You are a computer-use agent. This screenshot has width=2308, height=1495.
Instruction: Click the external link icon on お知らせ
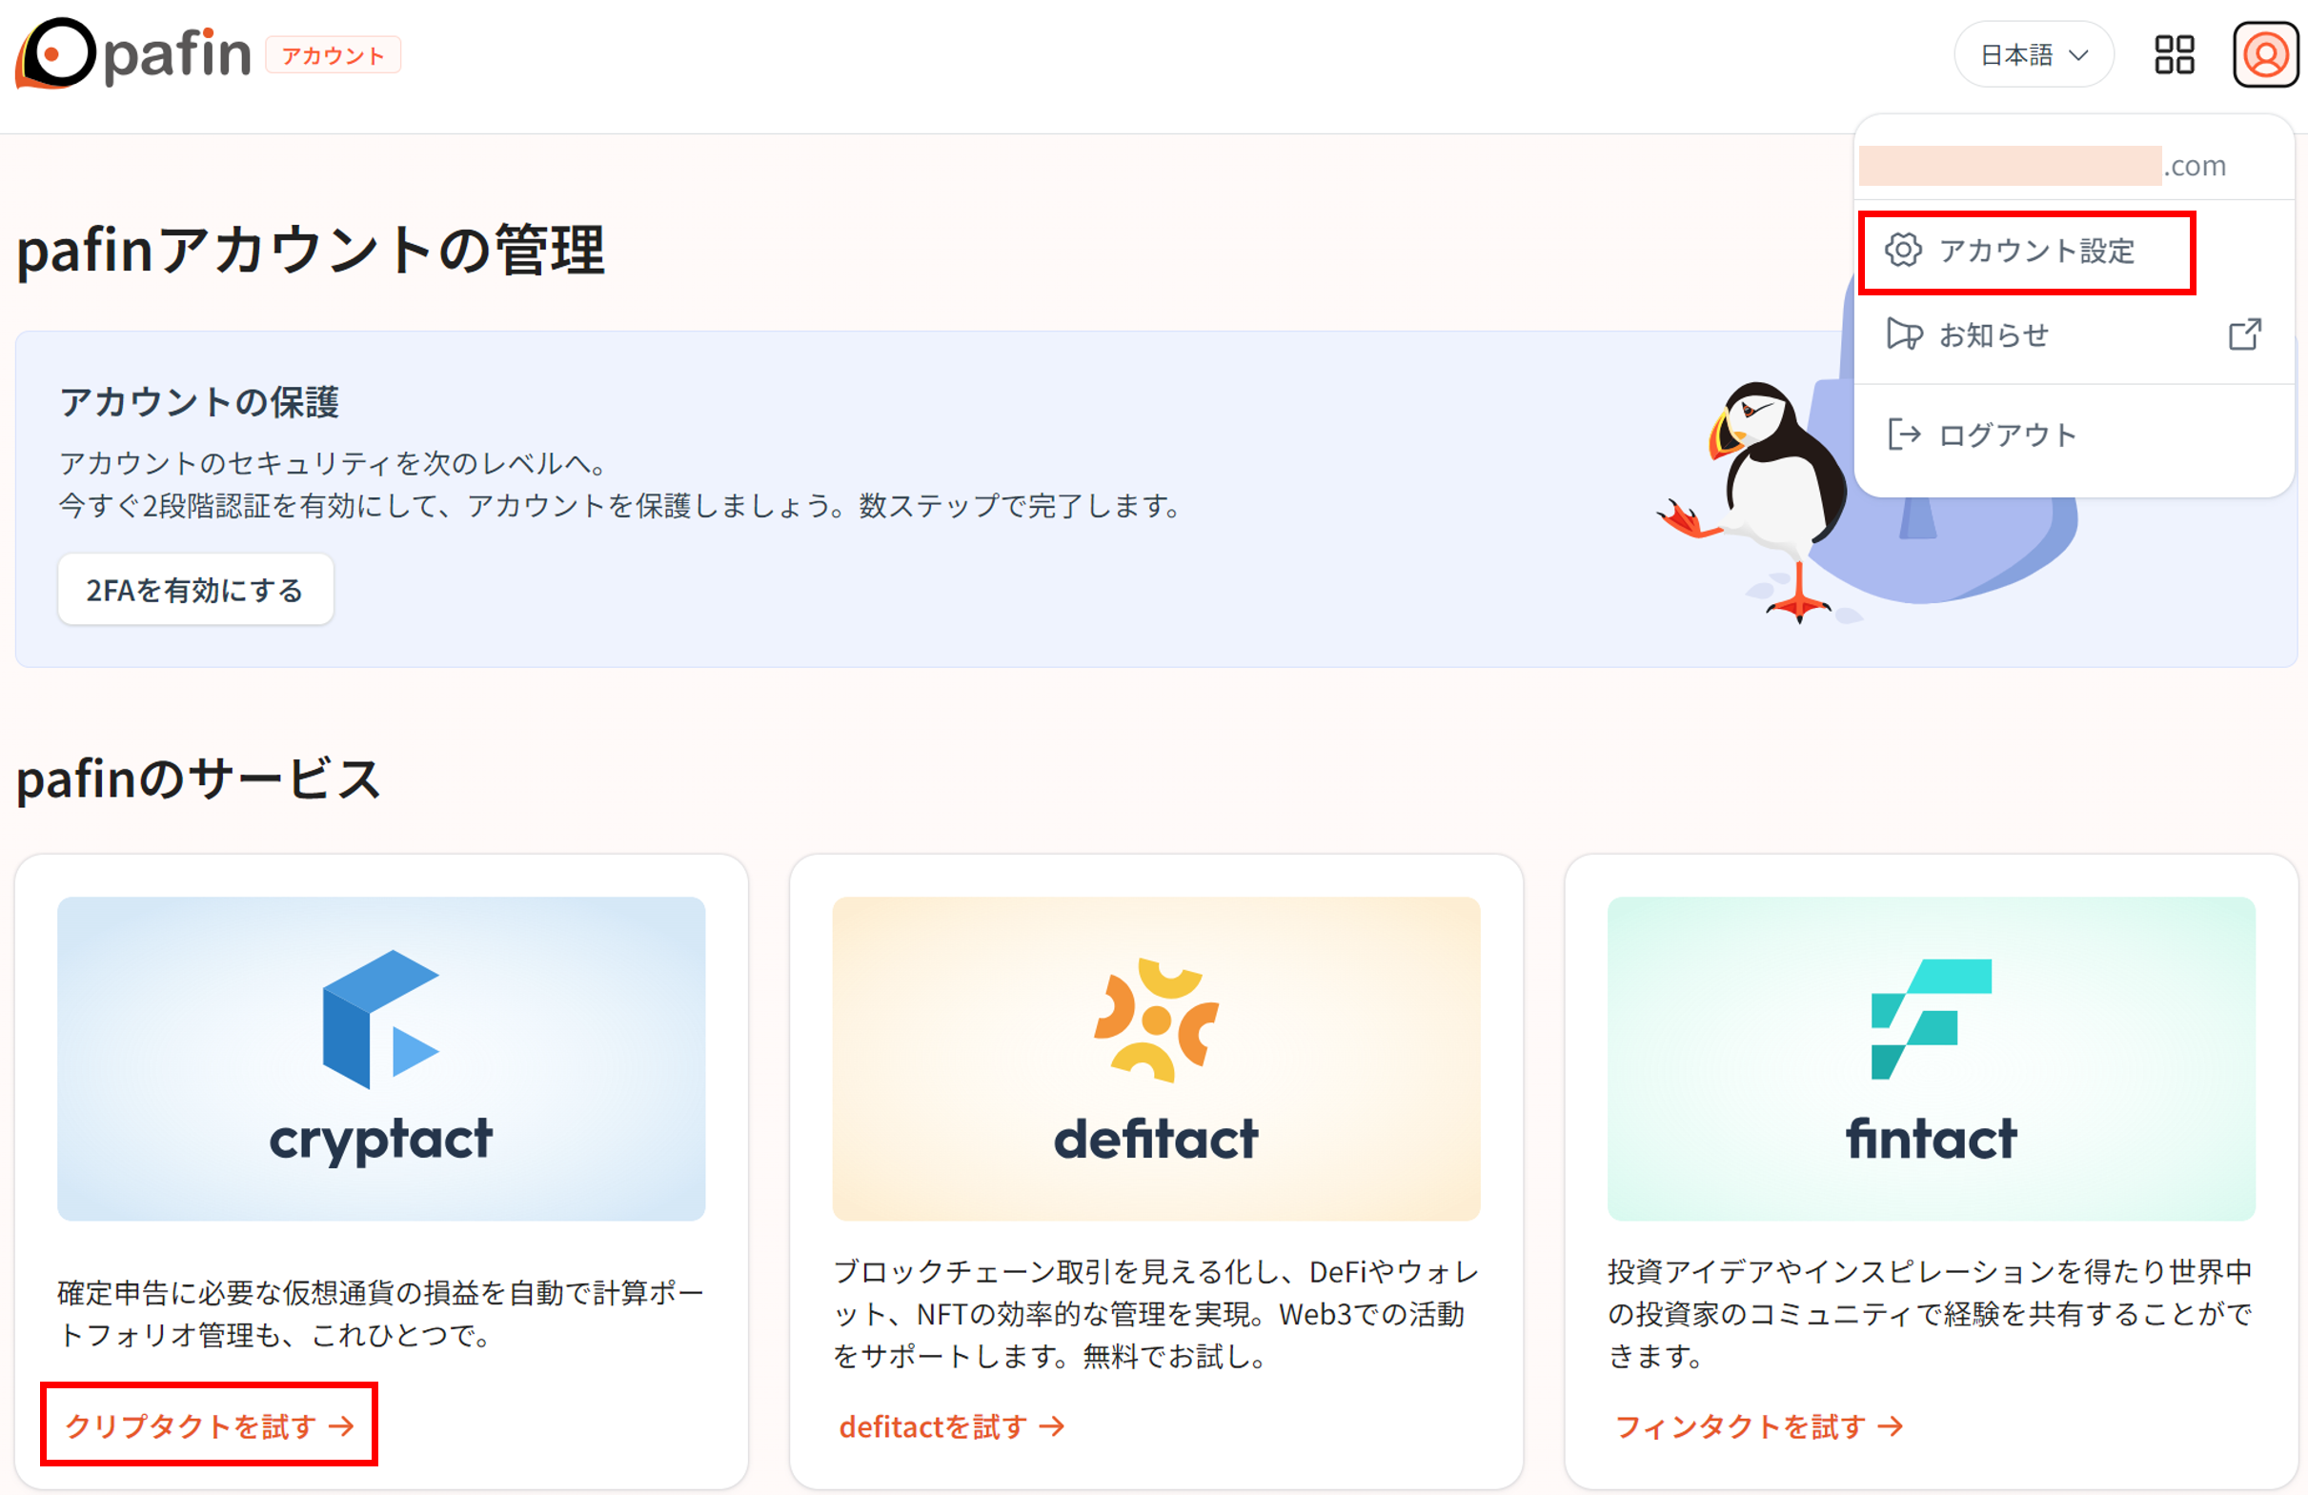(x=2245, y=334)
